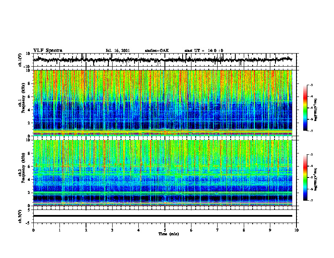The height and width of the screenshot is (258, 334).
Task: Click the "2" kHz tick on ch.2 spectrogram
Action: point(30,193)
